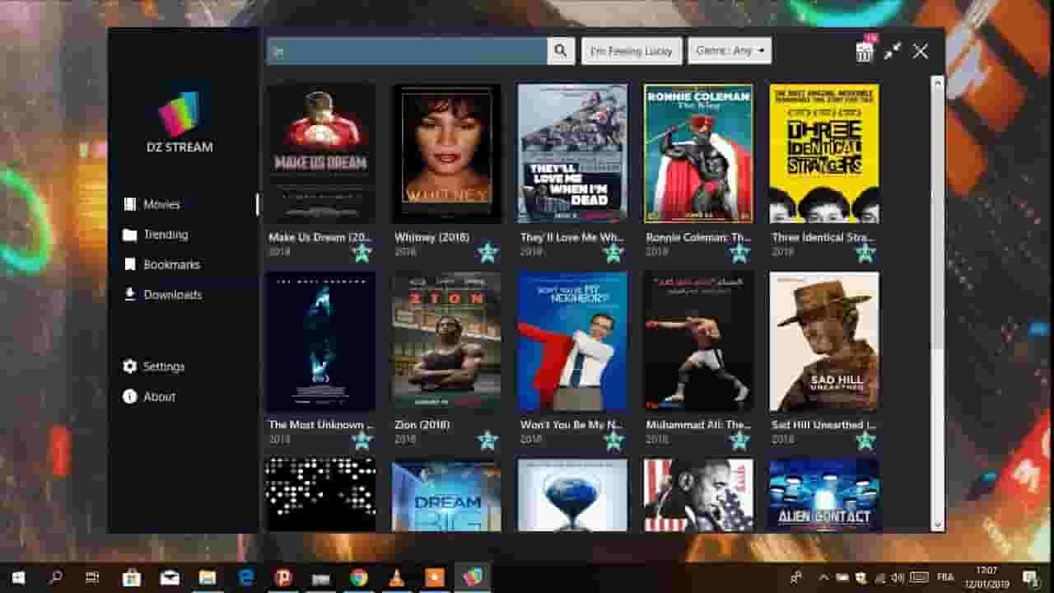This screenshot has height=593, width=1054.
Task: Click the shrink window arrows icon
Action: tap(893, 51)
